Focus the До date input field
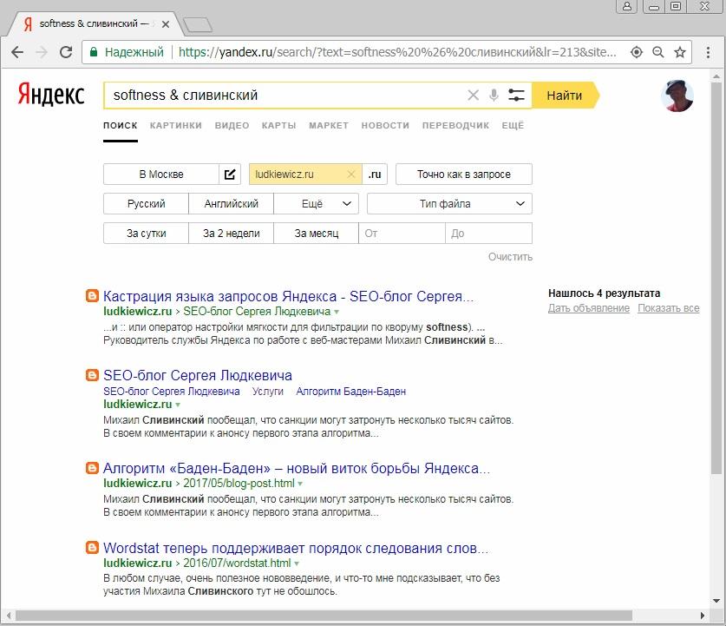Viewport: 726px width, 626px height. tap(488, 233)
